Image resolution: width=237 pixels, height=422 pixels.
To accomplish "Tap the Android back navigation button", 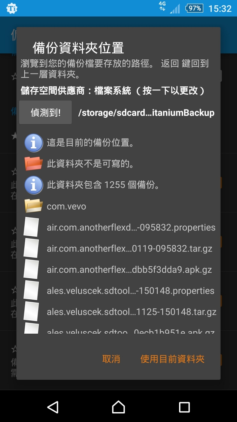I will (53, 407).
